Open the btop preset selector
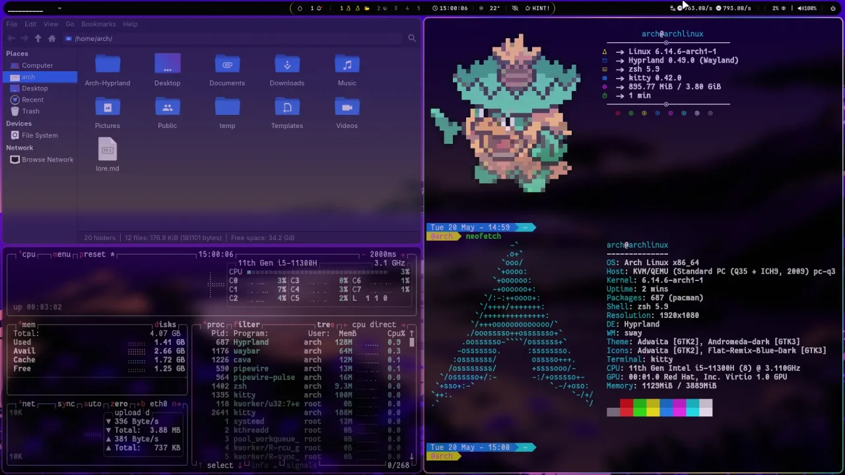The image size is (845, 475). pyautogui.click(x=94, y=255)
